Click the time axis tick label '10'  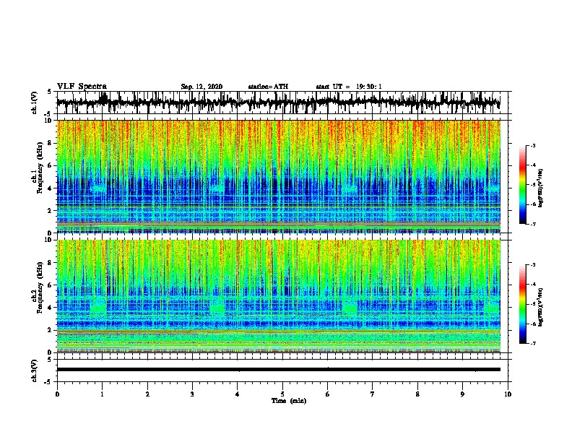(x=508, y=394)
